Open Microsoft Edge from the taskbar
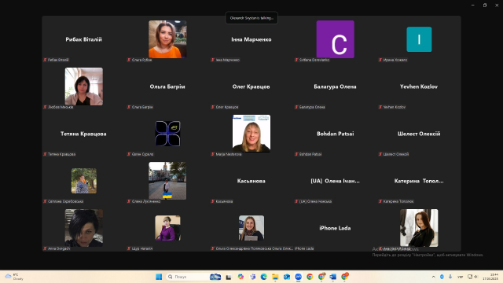 [x=264, y=277]
